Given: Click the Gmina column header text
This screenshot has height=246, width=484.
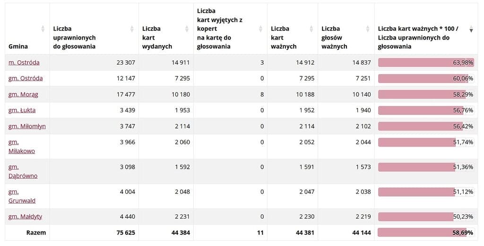Looking at the screenshot, I should (x=18, y=46).
